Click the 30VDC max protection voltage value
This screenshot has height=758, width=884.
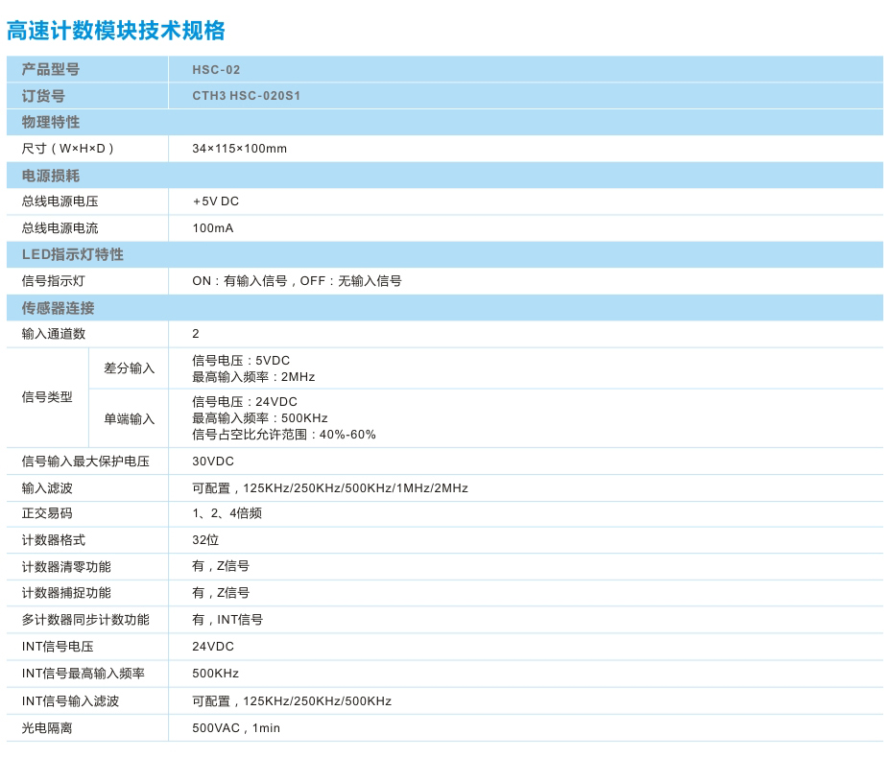[x=213, y=462]
